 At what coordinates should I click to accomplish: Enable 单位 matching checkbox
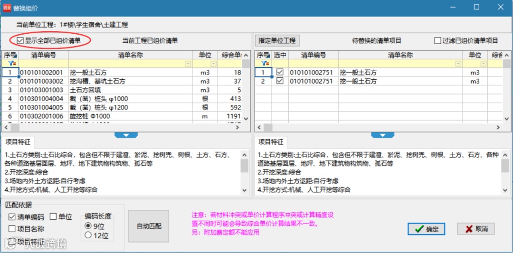point(53,216)
